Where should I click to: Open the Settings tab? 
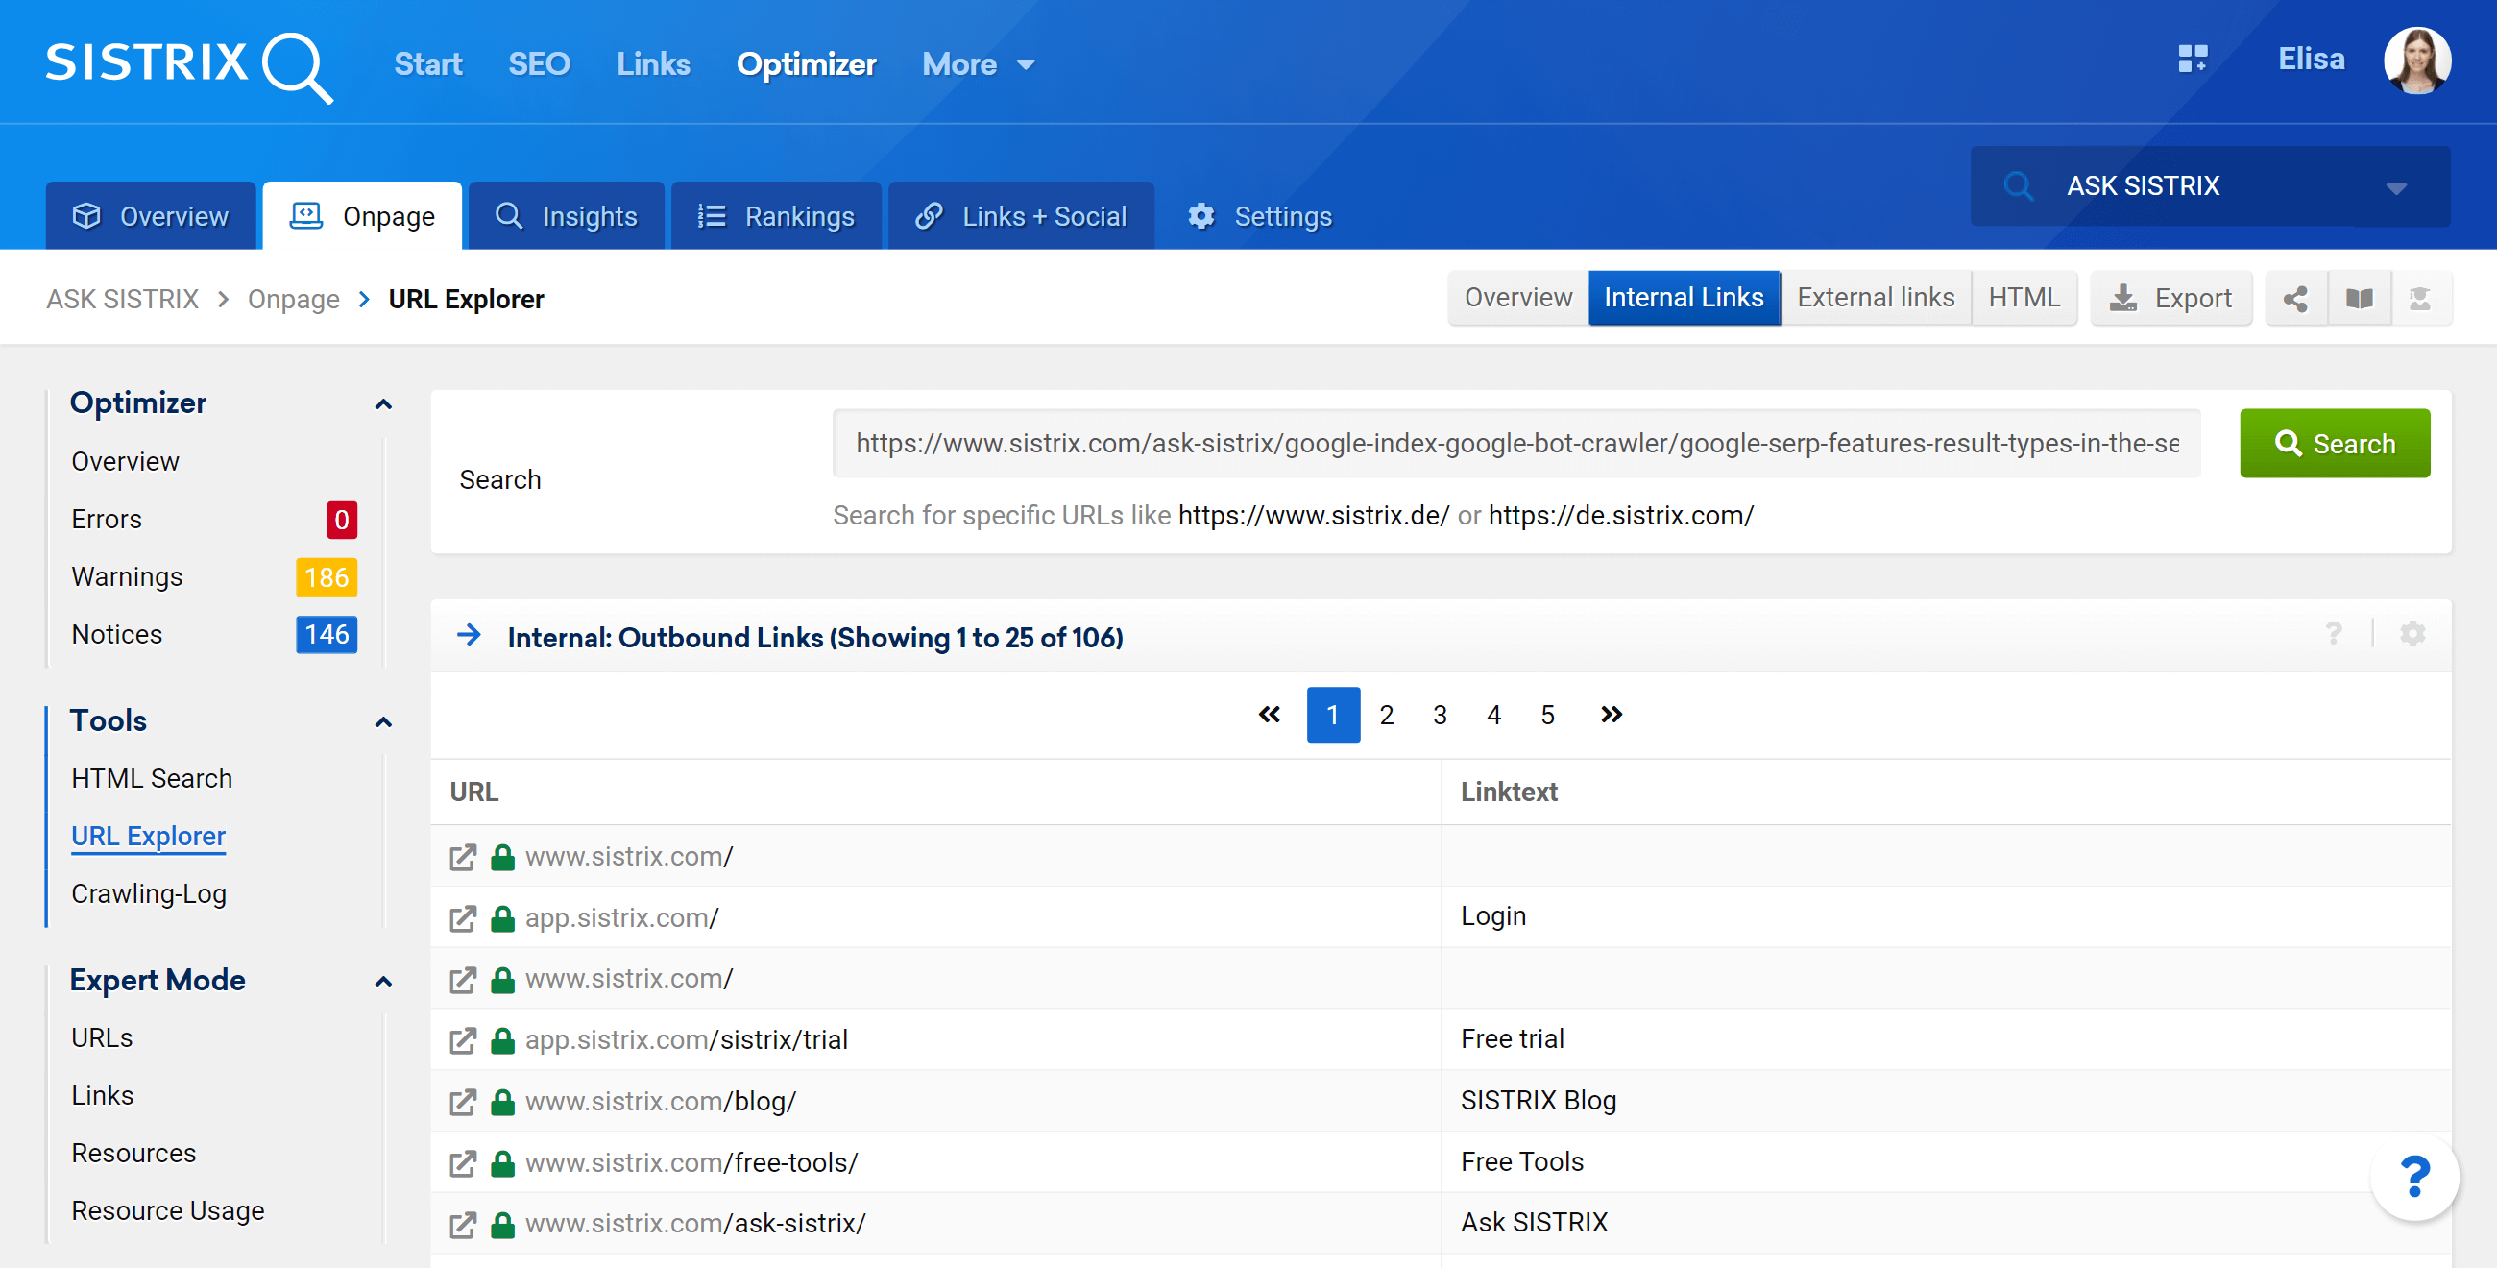[x=1259, y=215]
